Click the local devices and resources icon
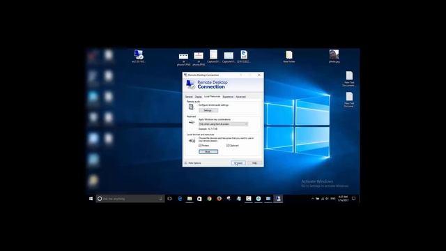Image resolution: width=446 pixels, height=251 pixels. pyautogui.click(x=192, y=141)
